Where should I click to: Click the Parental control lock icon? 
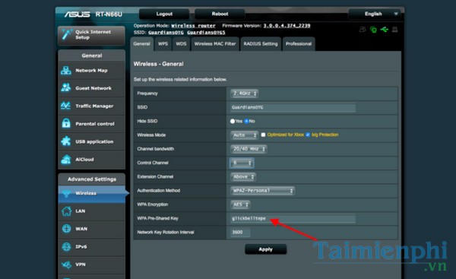click(x=66, y=123)
